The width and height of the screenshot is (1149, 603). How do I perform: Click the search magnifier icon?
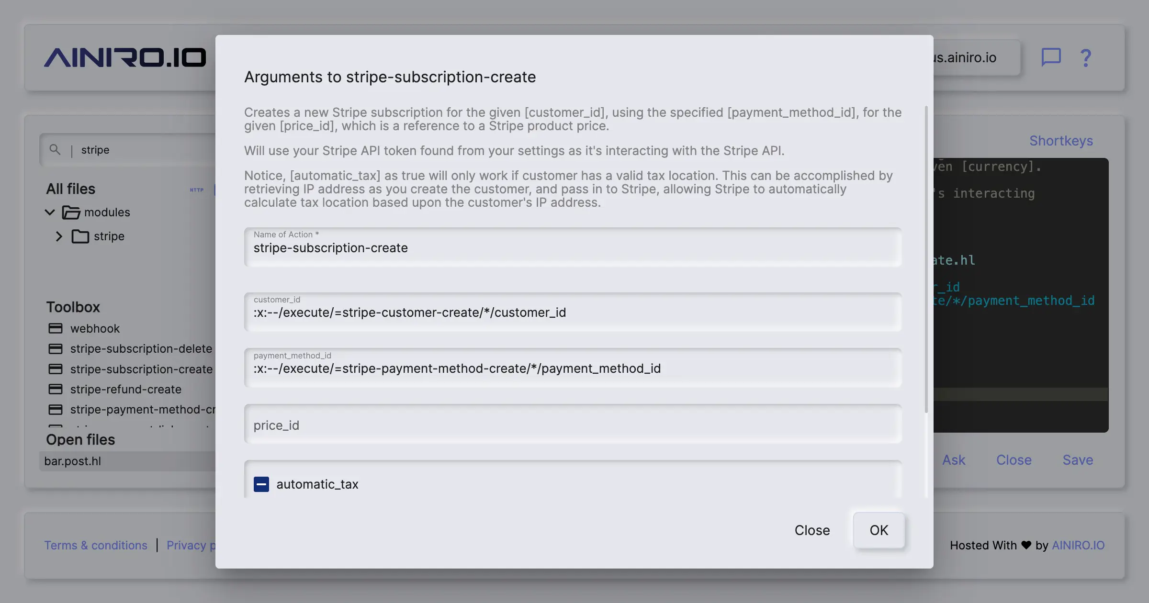[56, 150]
